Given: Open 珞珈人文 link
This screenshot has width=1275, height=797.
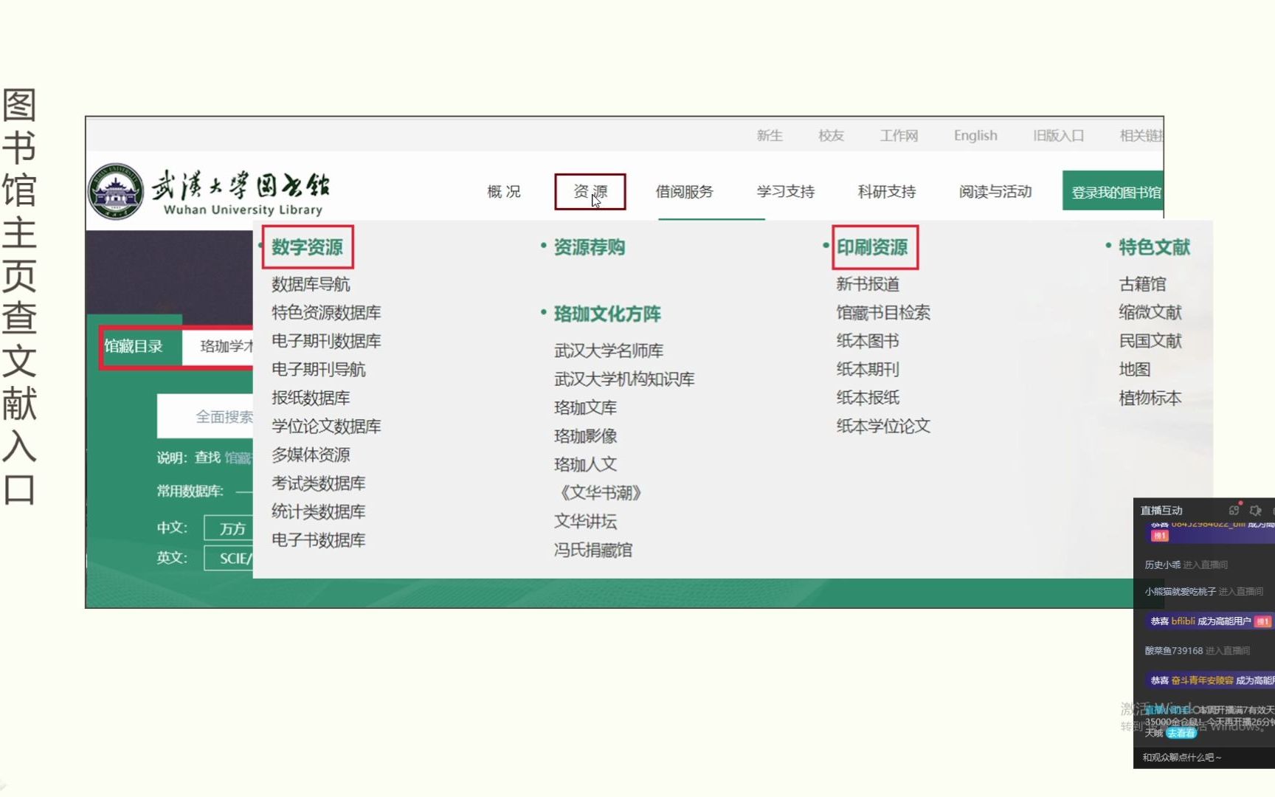Looking at the screenshot, I should (585, 464).
